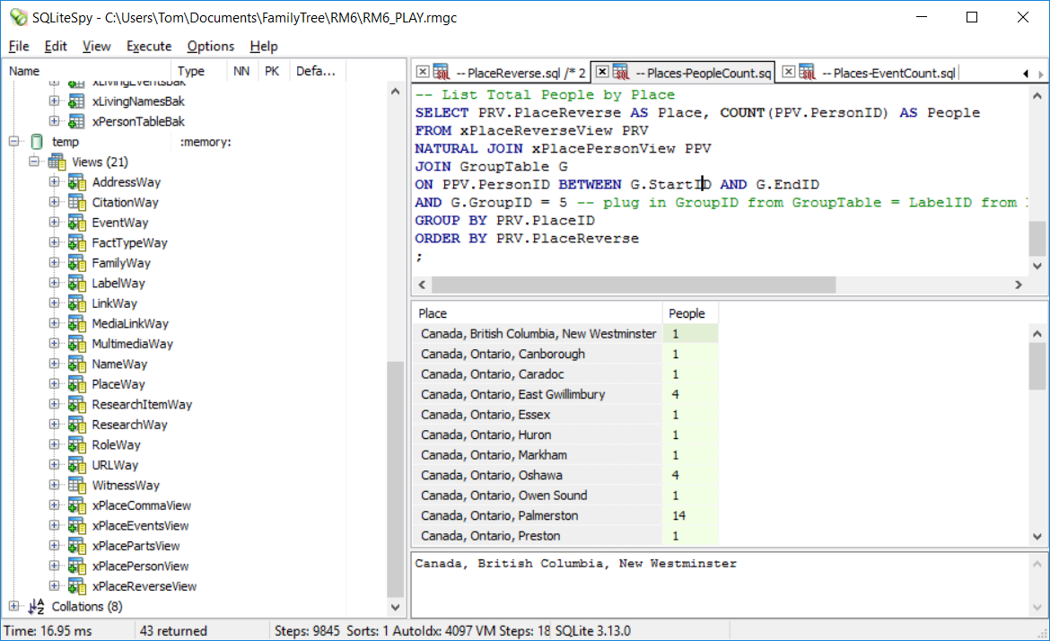Screen dimensions: 1050x641
Task: Click the detail text pane showing New Westminster
Action: click(x=720, y=583)
